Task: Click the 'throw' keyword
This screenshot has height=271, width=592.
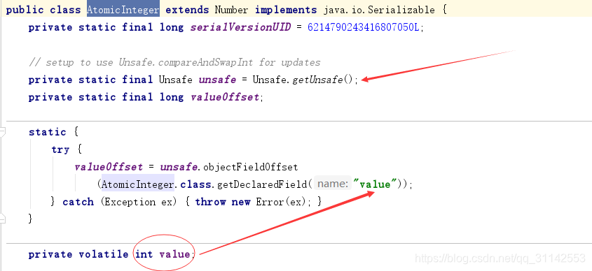Action: coord(210,202)
